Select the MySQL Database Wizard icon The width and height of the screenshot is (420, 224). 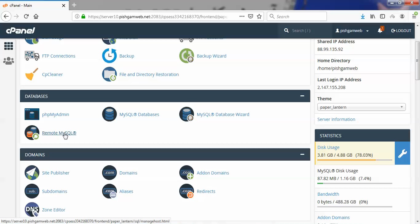click(187, 114)
